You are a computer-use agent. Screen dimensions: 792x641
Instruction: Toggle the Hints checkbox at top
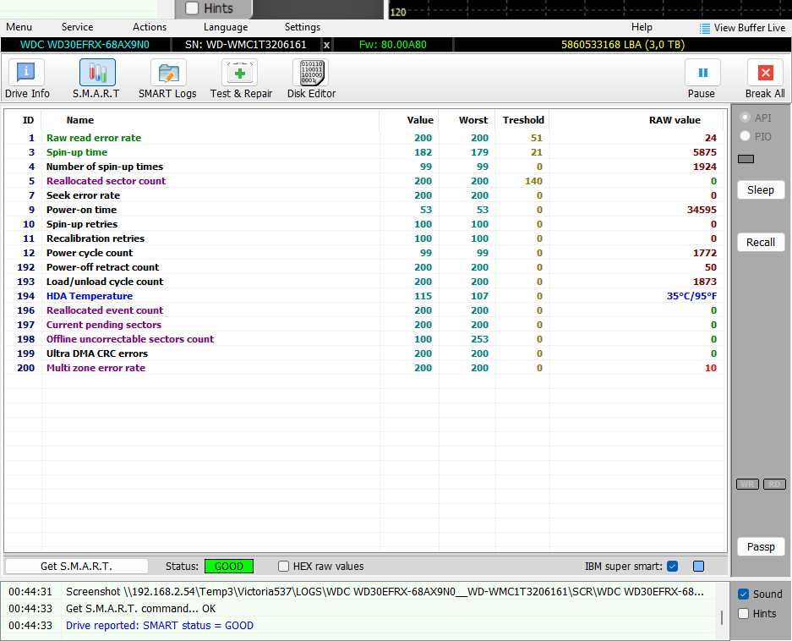[x=192, y=8]
